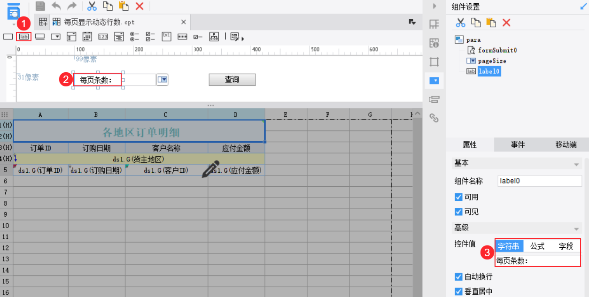The width and height of the screenshot is (589, 297).
Task: Toggle the 可见 checkbox
Action: point(458,212)
